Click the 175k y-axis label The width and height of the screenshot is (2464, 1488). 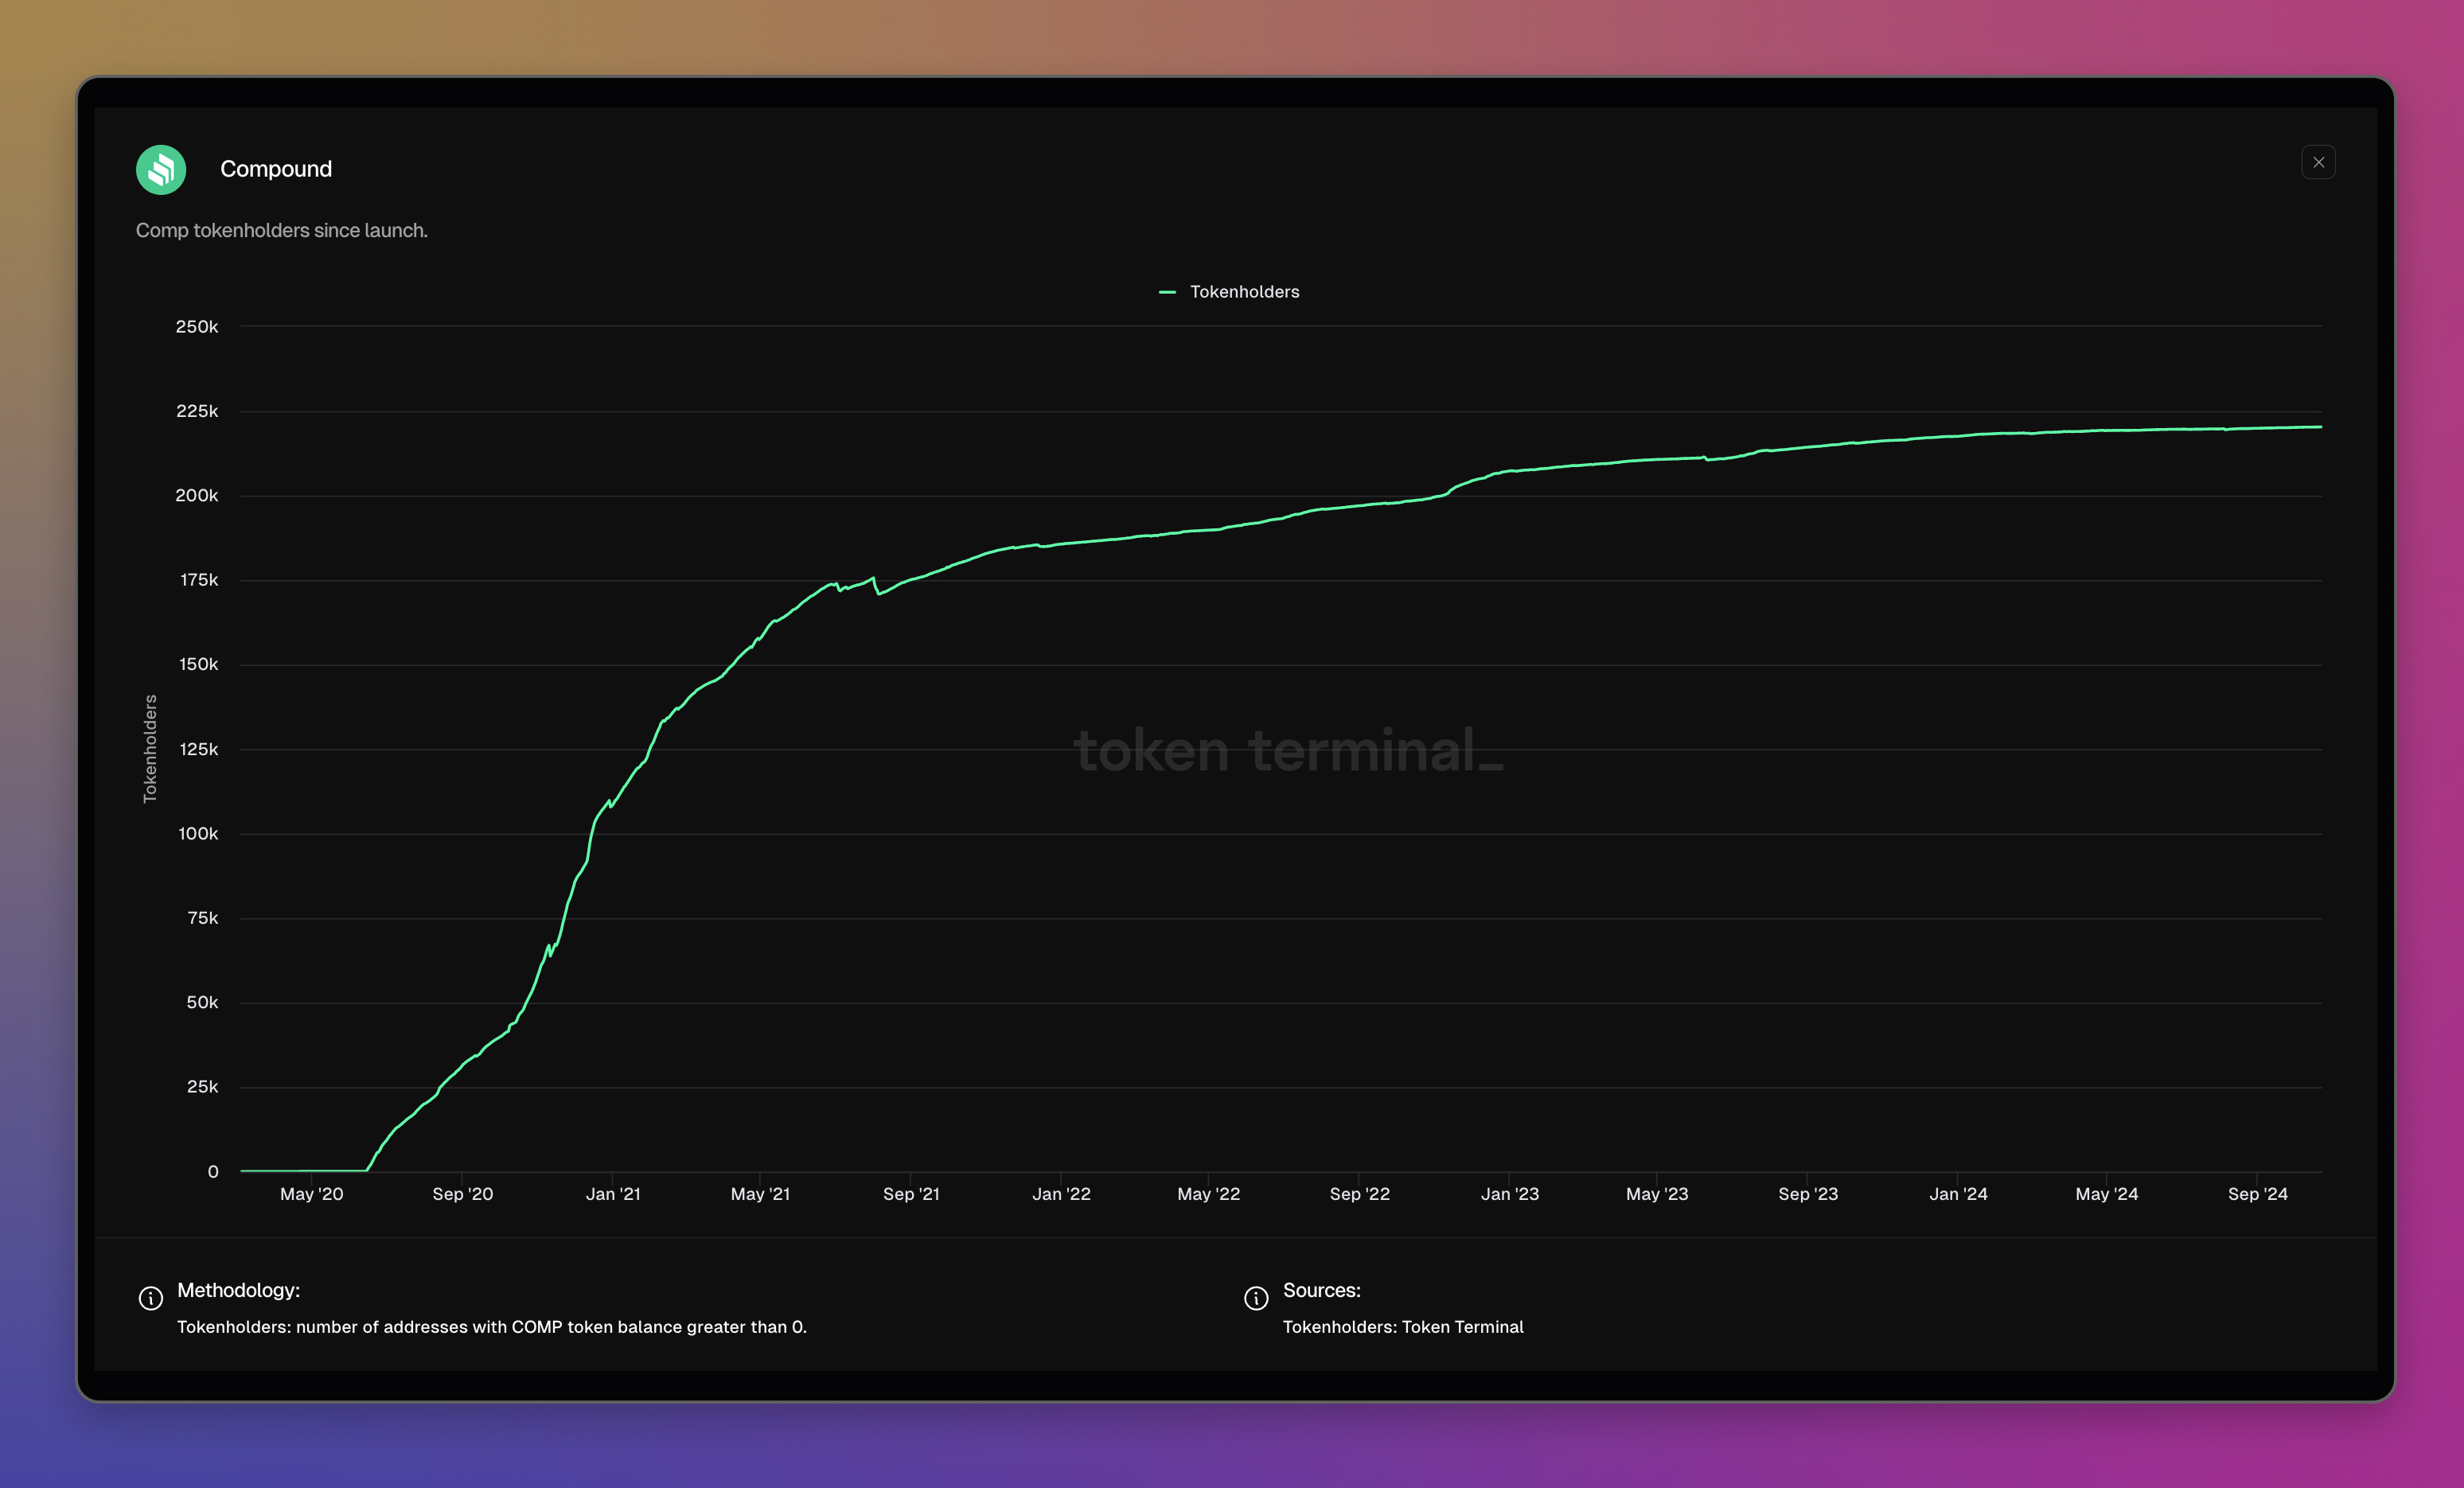pyautogui.click(x=199, y=580)
